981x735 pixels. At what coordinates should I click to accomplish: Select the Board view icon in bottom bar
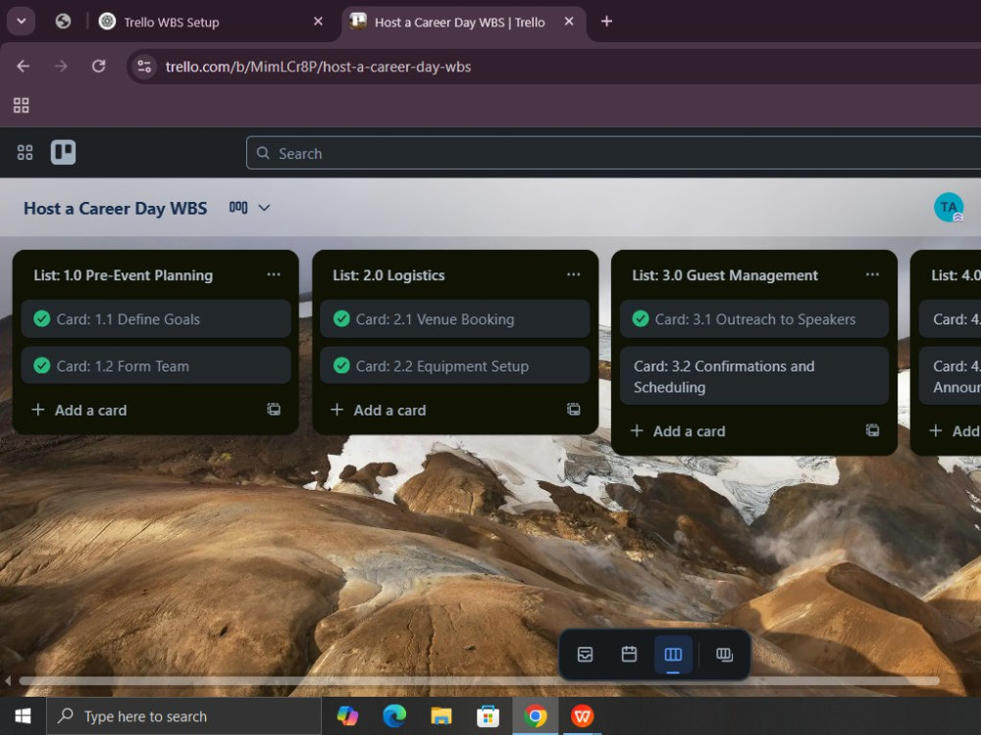pyautogui.click(x=673, y=655)
